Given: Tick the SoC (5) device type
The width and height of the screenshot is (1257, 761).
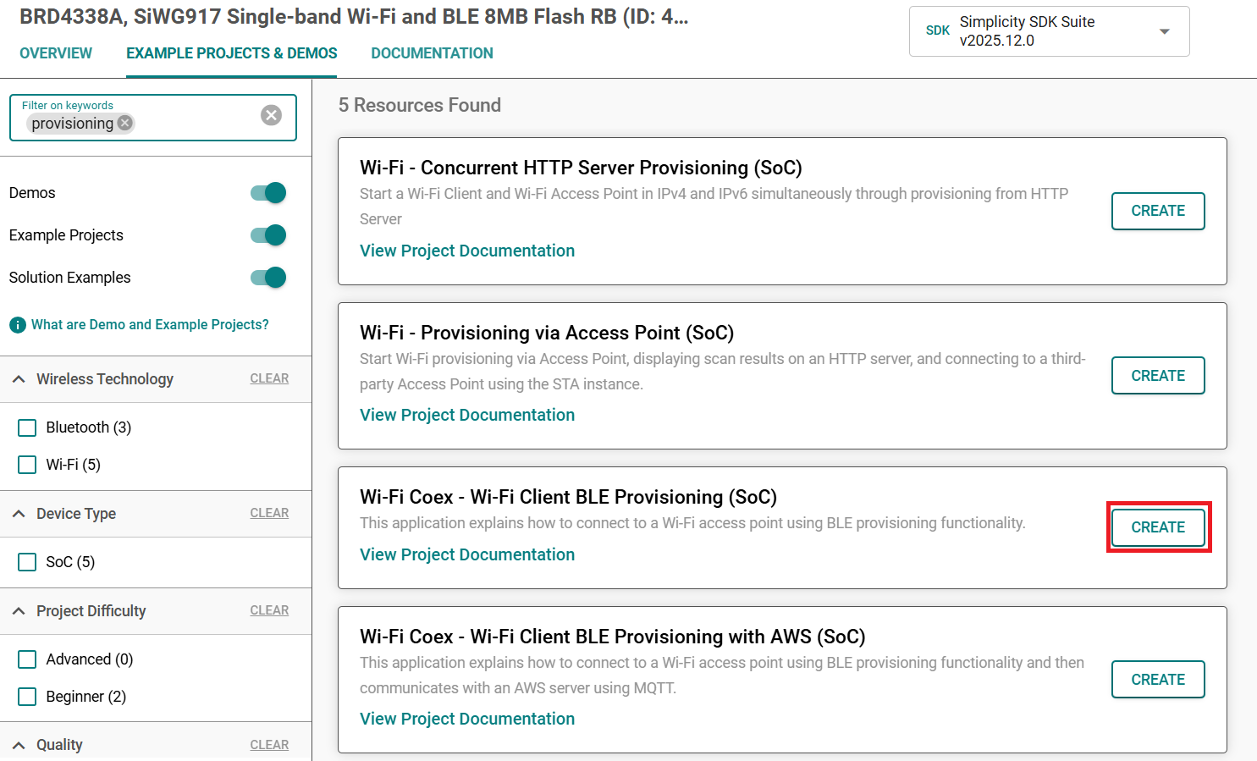Looking at the screenshot, I should pyautogui.click(x=27, y=562).
